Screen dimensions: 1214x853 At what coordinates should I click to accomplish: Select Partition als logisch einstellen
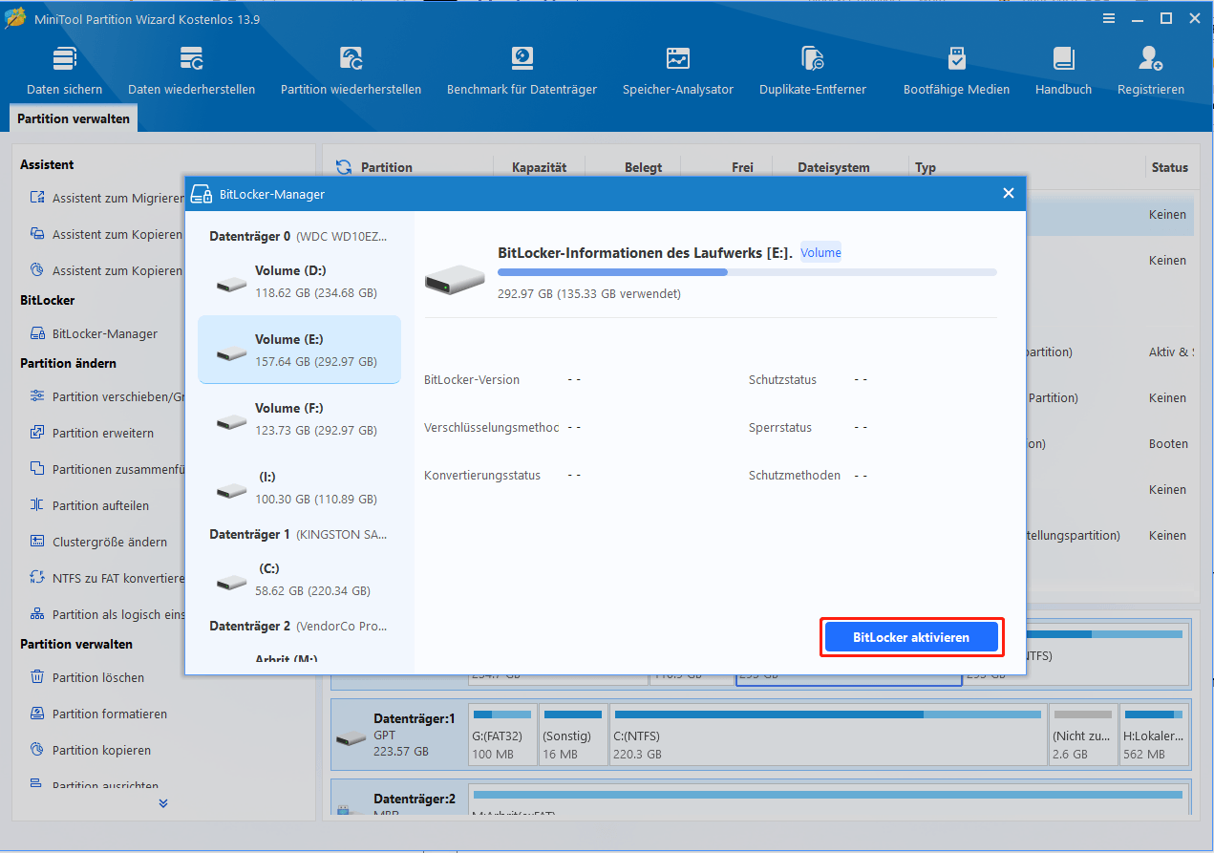(x=107, y=614)
